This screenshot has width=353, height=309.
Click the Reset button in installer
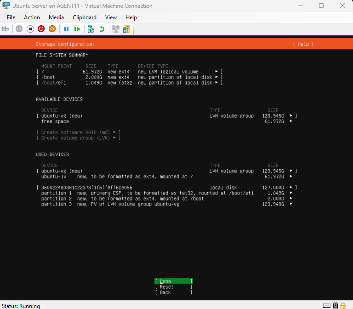click(x=173, y=287)
